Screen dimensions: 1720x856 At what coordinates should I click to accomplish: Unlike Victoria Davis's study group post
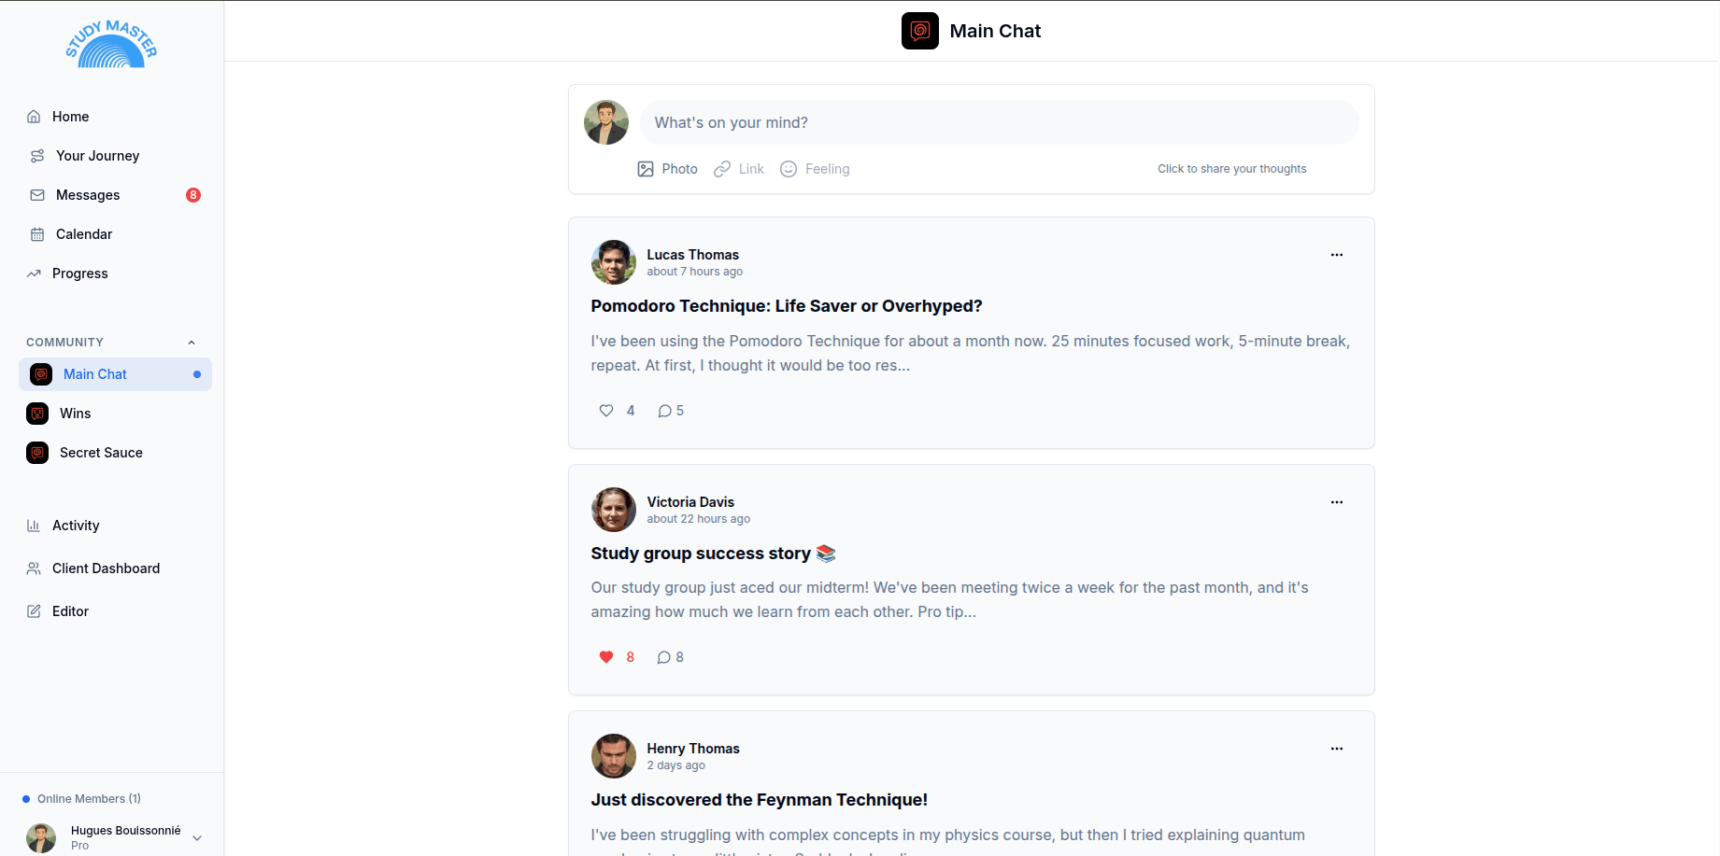point(605,656)
